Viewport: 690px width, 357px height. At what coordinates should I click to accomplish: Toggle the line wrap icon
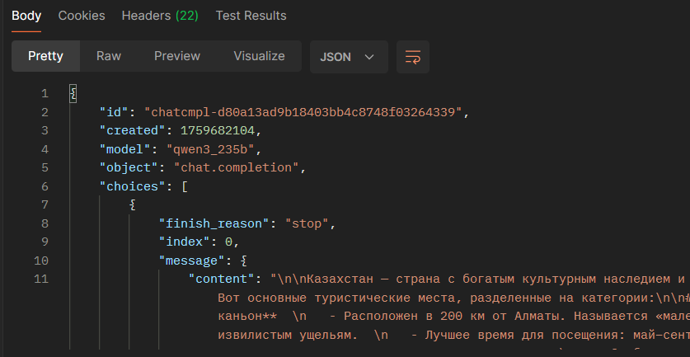[413, 57]
